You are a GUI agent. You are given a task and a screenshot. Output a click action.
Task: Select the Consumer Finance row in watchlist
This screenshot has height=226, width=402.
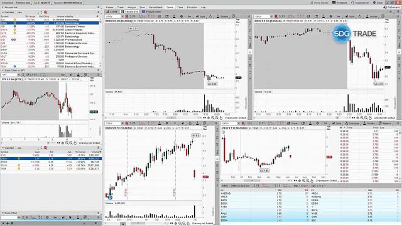pos(50,26)
